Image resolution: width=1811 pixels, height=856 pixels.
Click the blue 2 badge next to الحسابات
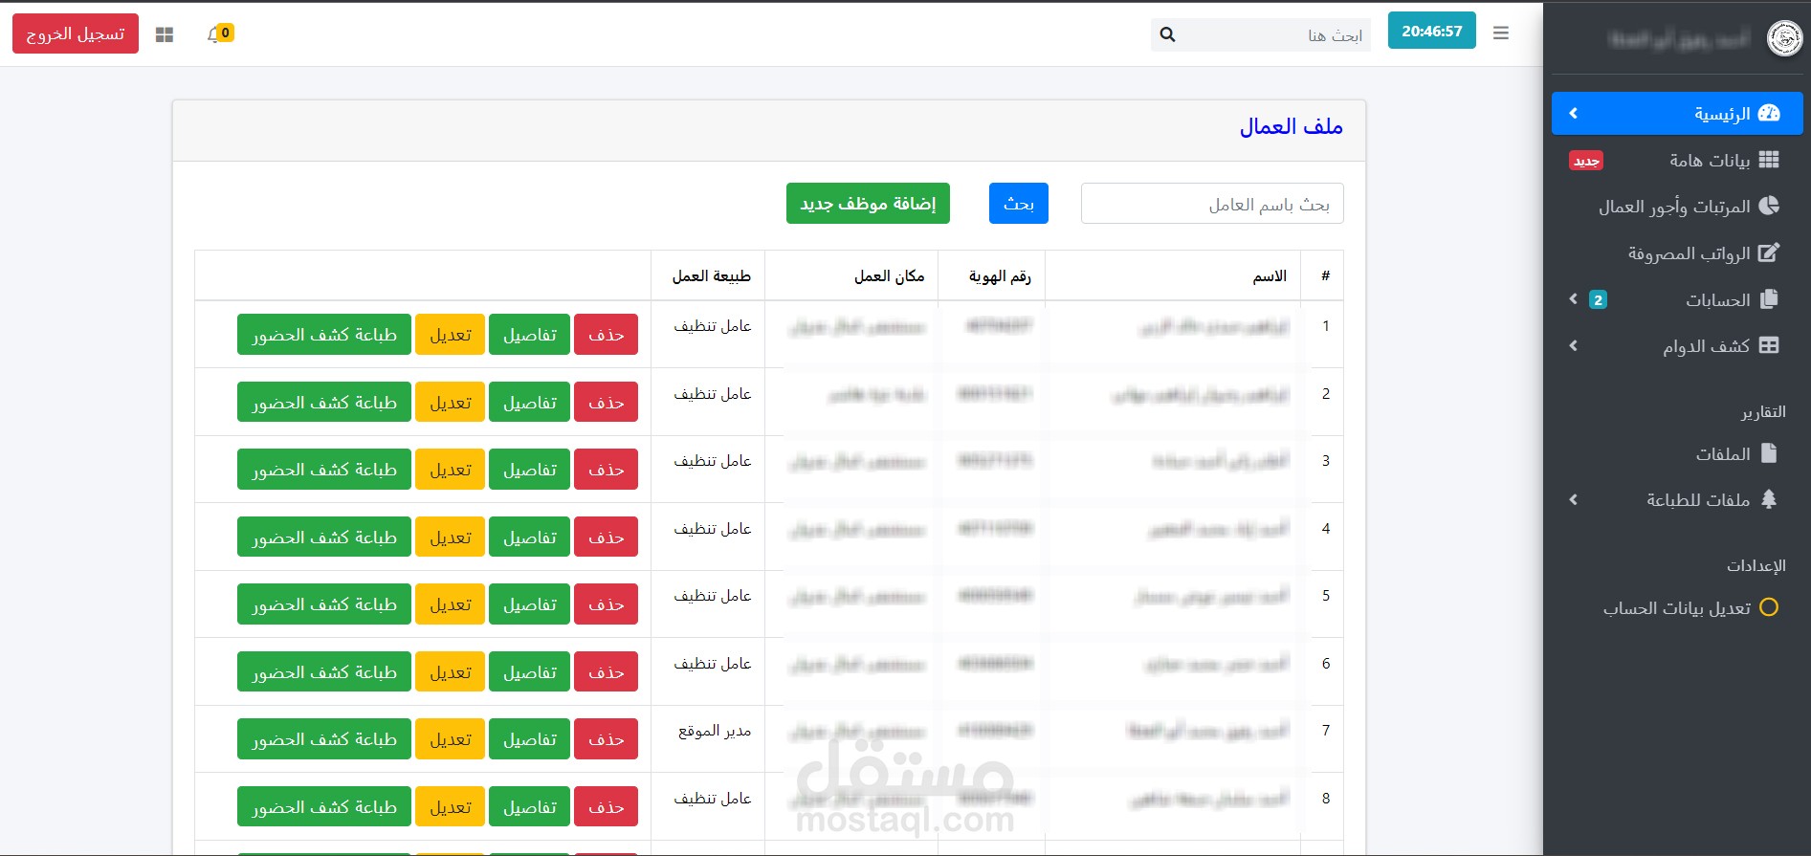pyautogui.click(x=1598, y=300)
